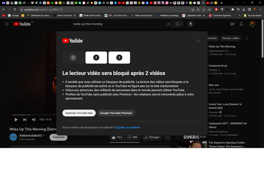
Task: Play the video
Action: click(x=16, y=120)
